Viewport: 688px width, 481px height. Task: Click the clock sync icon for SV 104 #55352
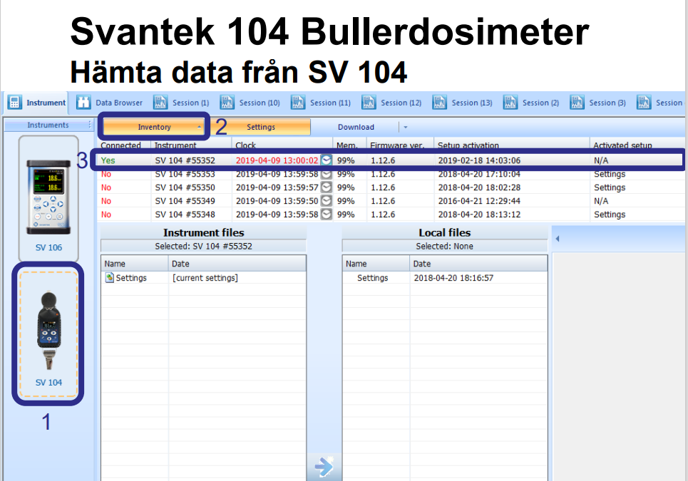326,160
